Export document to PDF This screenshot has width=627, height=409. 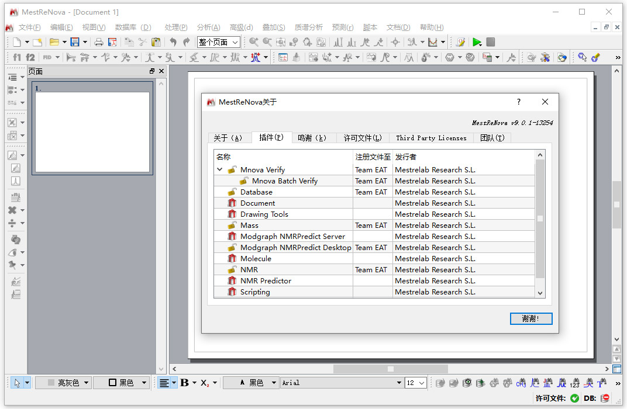click(113, 42)
